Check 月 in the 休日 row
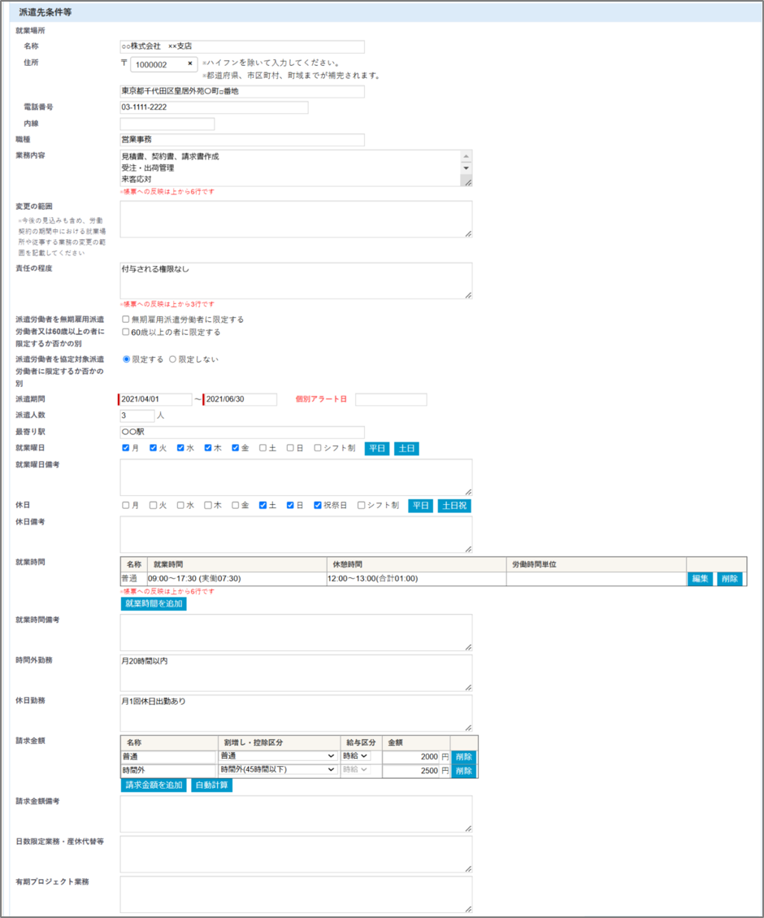This screenshot has height=918, width=764. (126, 505)
